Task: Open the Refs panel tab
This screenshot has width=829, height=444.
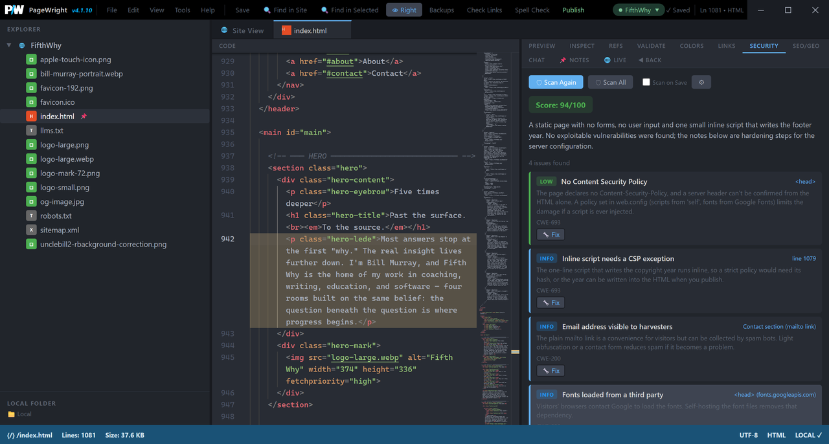Action: pos(616,46)
